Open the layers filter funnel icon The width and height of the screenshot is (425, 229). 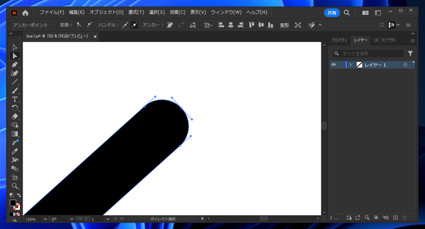[x=410, y=53]
